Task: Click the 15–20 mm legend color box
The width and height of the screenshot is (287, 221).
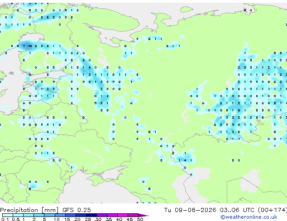Action: 70,215
